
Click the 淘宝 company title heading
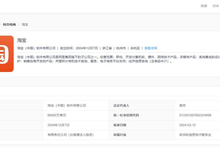[x=22, y=40]
